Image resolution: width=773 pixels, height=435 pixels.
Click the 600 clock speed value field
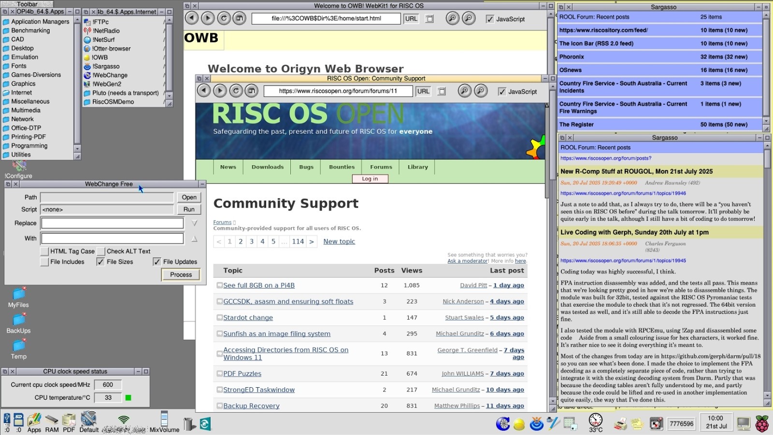[x=108, y=384]
